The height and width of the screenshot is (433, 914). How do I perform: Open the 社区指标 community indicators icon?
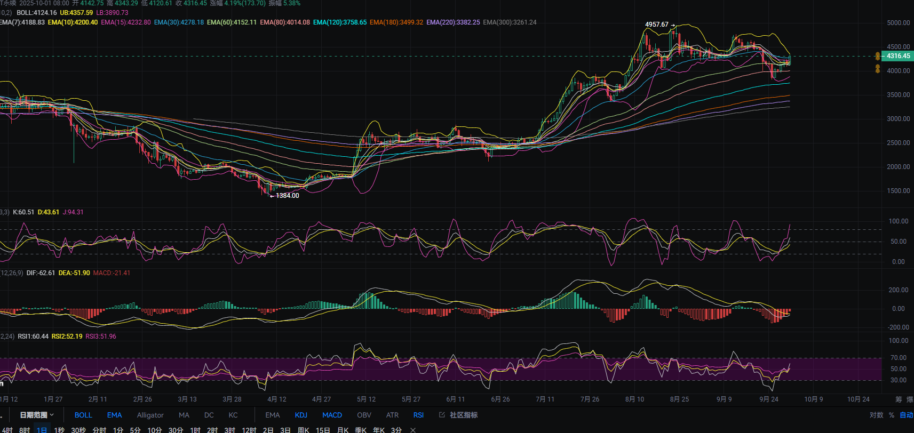[x=442, y=415]
